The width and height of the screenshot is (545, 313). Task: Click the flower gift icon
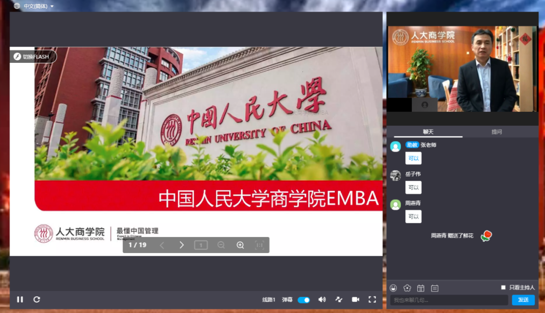coord(407,288)
